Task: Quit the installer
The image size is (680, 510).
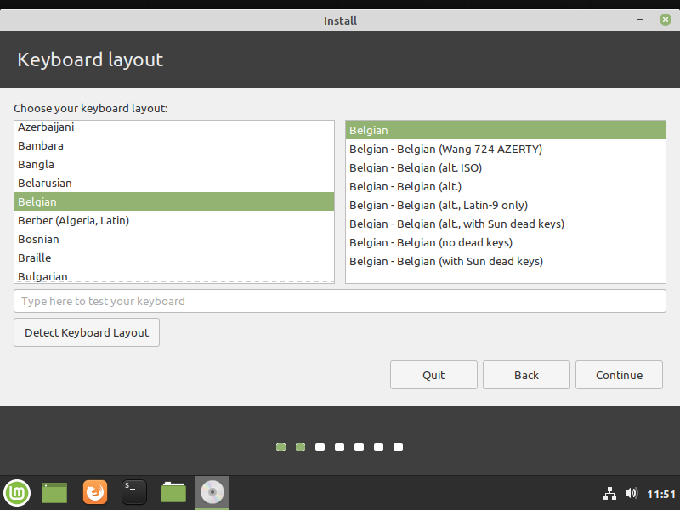Action: point(433,375)
